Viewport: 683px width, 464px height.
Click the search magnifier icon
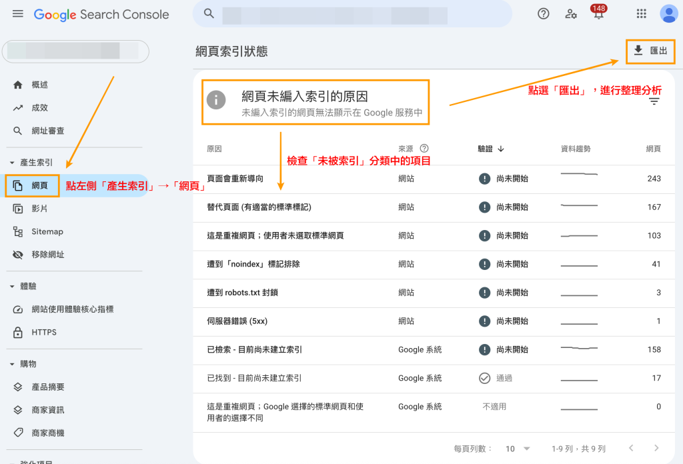(x=209, y=13)
